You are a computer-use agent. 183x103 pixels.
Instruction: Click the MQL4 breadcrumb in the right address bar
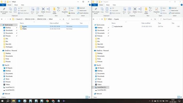coord(110,19)
